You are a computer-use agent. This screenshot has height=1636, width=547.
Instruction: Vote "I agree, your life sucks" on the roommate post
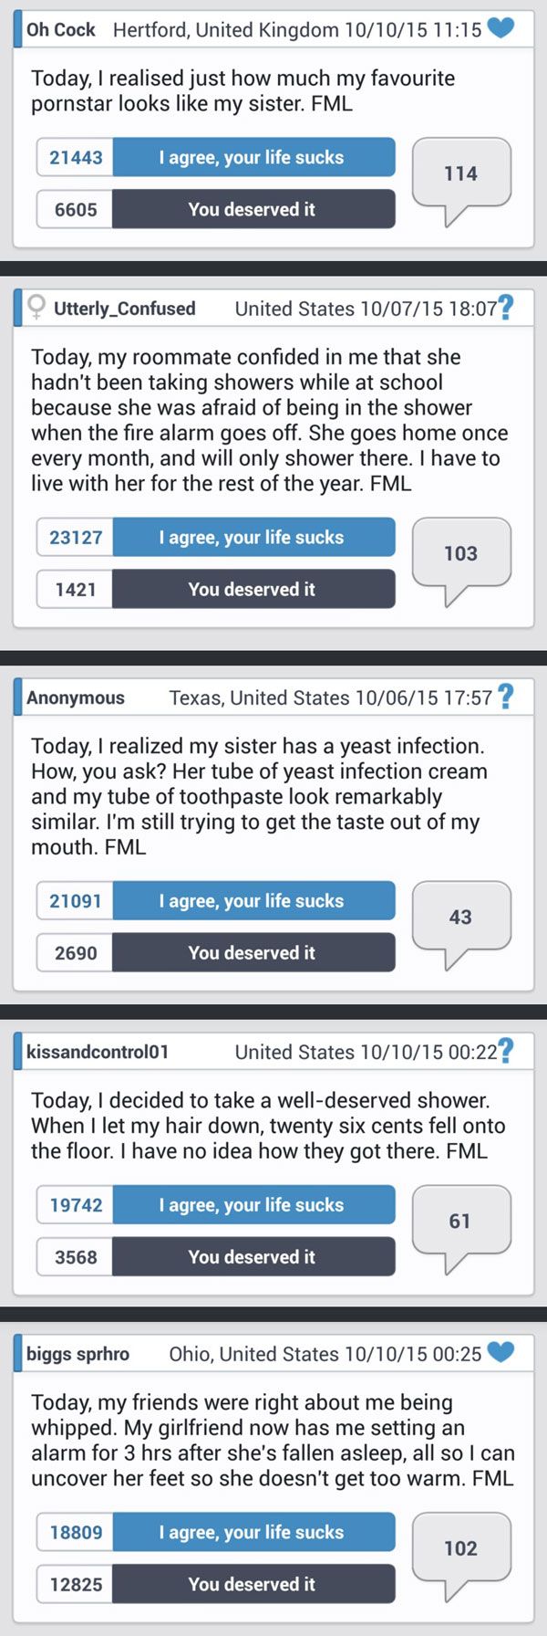point(253,537)
